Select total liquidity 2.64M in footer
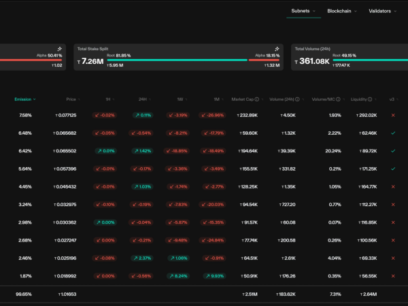Viewport: 408px width, 306px height. coord(369,294)
